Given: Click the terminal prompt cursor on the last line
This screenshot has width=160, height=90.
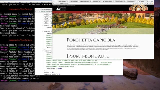Looking at the screenshot, I should (31, 80).
